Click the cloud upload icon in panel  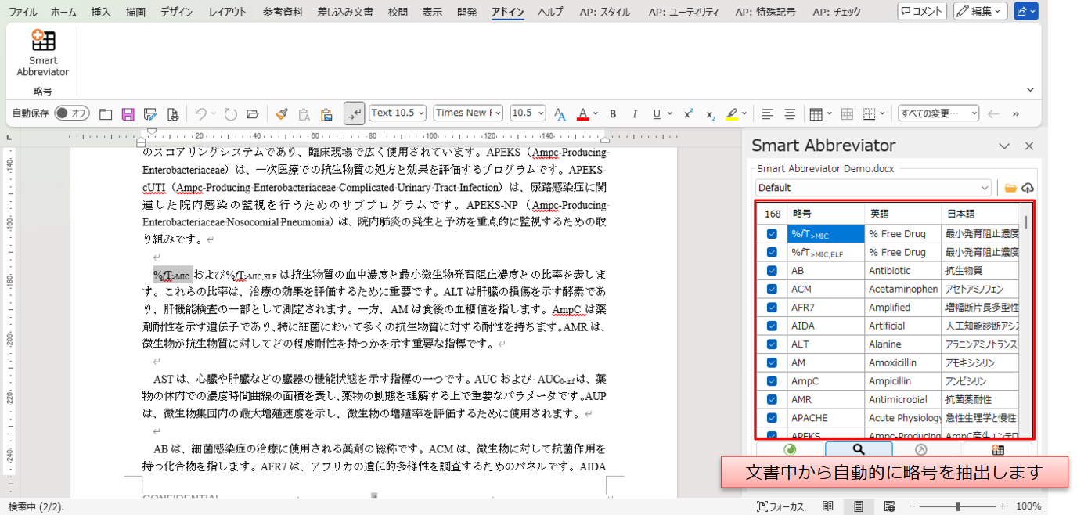coord(1028,188)
